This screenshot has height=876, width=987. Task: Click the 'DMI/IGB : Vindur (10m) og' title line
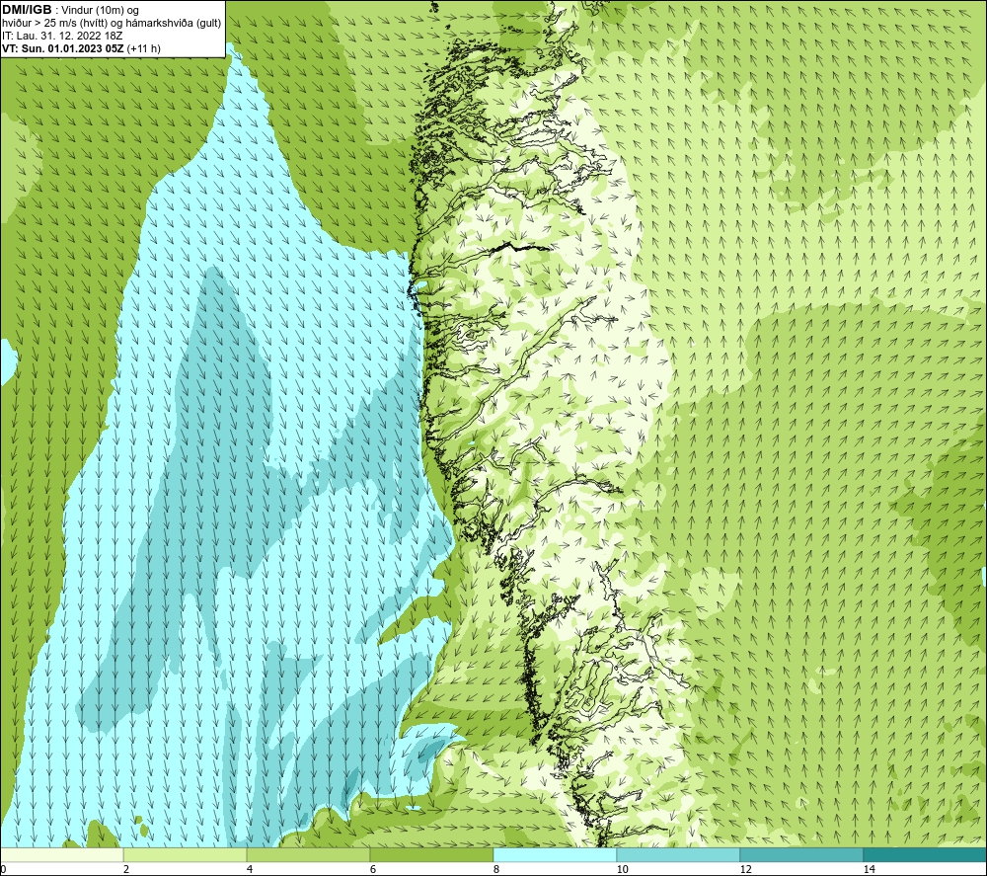click(70, 10)
